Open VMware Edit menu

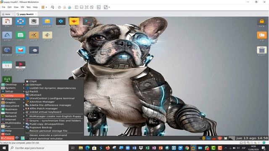(x=9, y=7)
